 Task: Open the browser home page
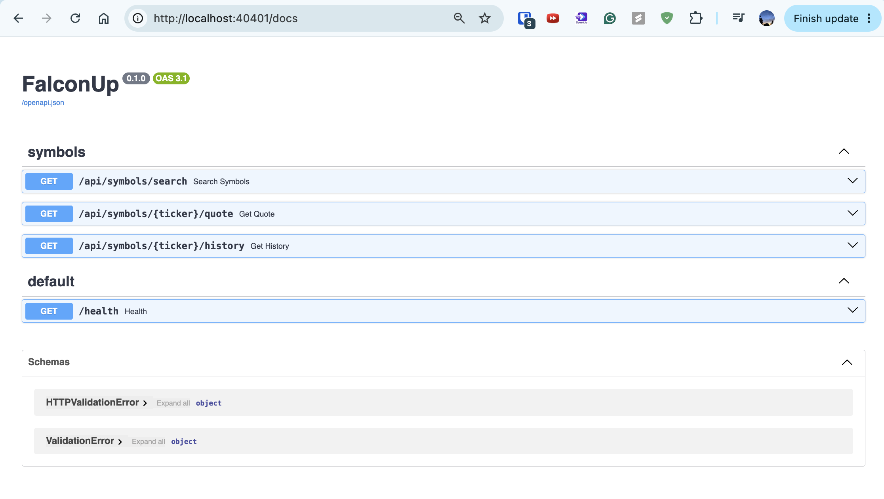click(104, 18)
